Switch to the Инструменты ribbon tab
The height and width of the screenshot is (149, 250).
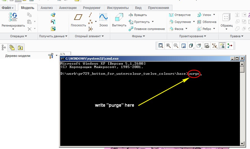118,8
